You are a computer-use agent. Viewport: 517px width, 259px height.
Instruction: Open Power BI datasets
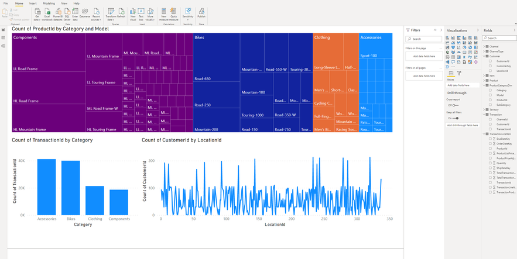[58, 13]
